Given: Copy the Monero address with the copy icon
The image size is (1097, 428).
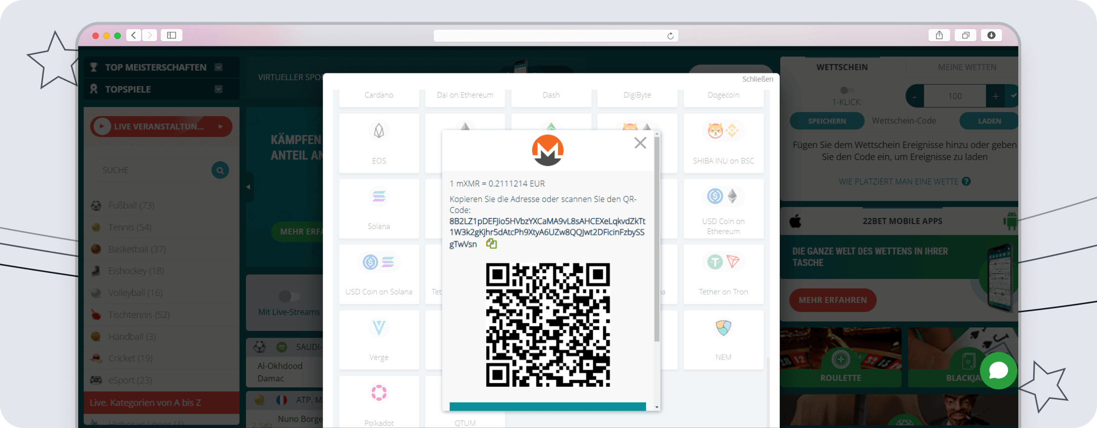Looking at the screenshot, I should pyautogui.click(x=491, y=244).
